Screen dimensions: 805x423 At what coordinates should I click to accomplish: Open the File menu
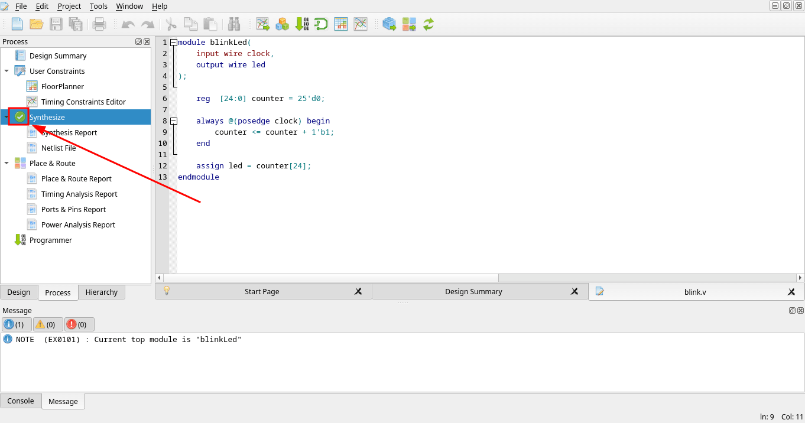point(21,6)
